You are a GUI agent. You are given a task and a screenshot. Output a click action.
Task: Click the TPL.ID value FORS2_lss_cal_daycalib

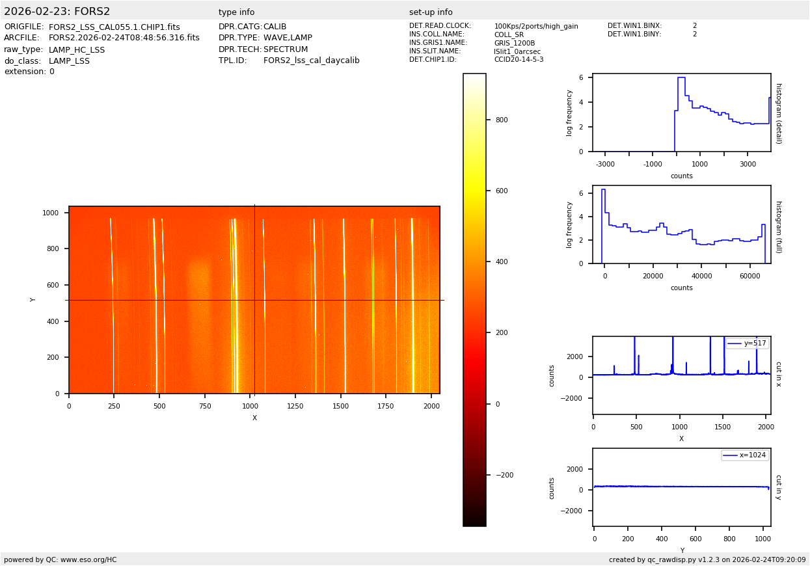coord(311,61)
